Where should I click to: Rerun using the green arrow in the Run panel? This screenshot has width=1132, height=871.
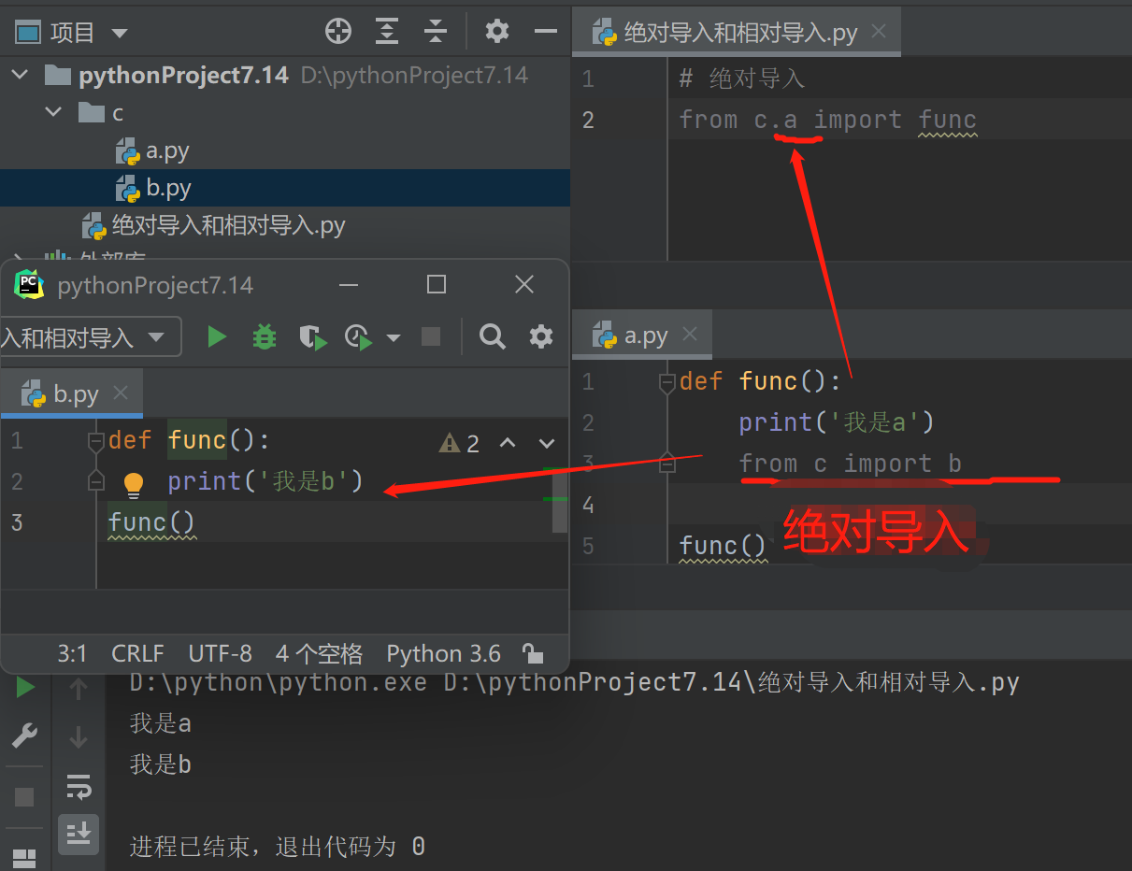[24, 689]
